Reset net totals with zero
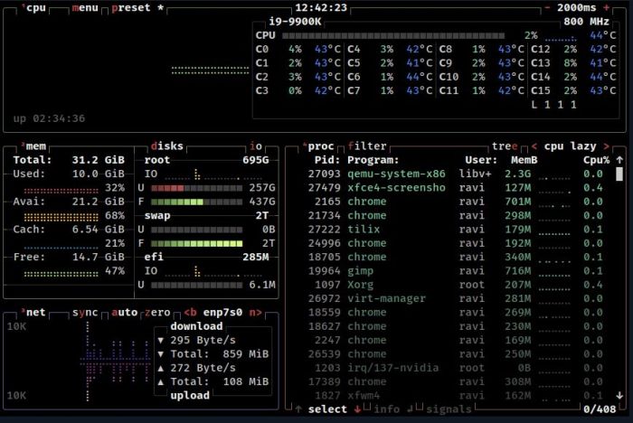The image size is (633, 423). (x=157, y=313)
